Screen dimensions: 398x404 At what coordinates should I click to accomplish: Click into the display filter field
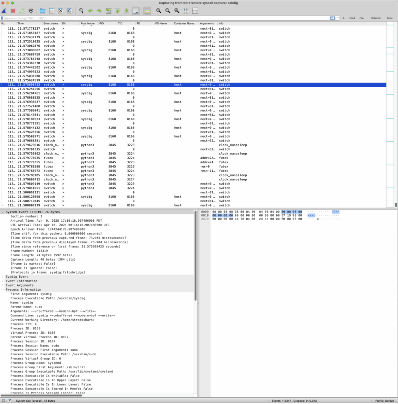point(161,18)
